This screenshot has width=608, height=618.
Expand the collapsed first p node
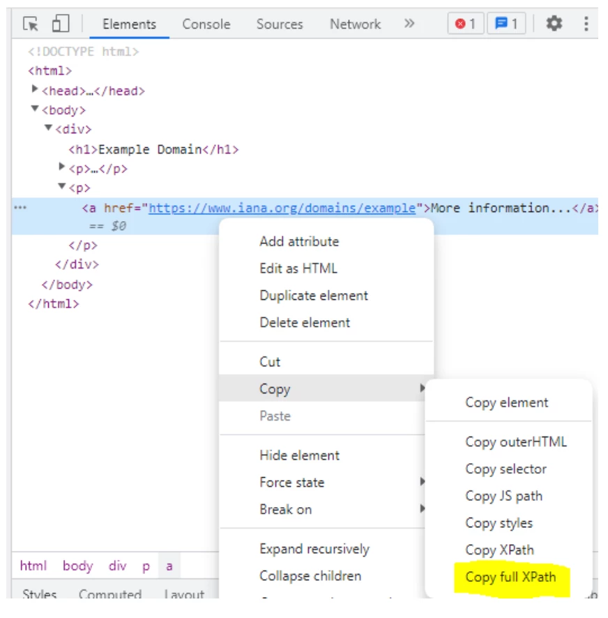pyautogui.click(x=61, y=166)
